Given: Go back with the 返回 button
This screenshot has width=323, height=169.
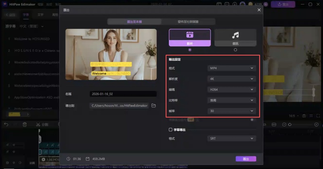Looking at the screenshot, I should pos(11,15).
